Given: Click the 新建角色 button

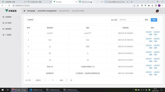Looking at the screenshot, I should (x=30, y=20).
